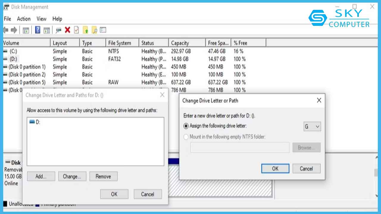Open the File menu

tap(7, 19)
